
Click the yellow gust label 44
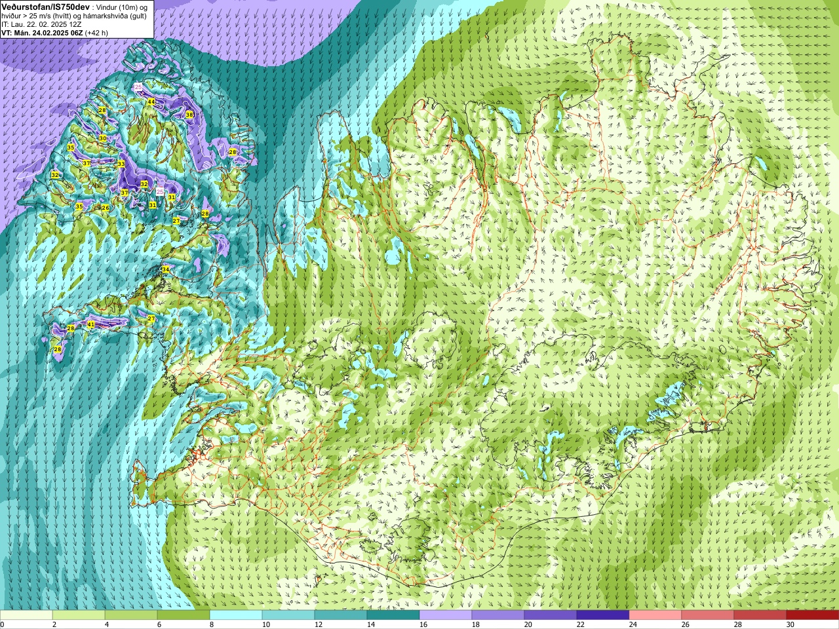pyautogui.click(x=151, y=102)
